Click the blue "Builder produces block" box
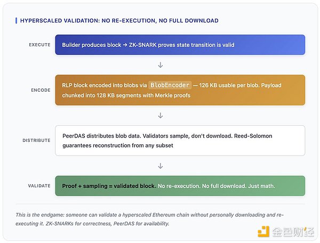Viewport: 320px width, 243px height. point(180,45)
